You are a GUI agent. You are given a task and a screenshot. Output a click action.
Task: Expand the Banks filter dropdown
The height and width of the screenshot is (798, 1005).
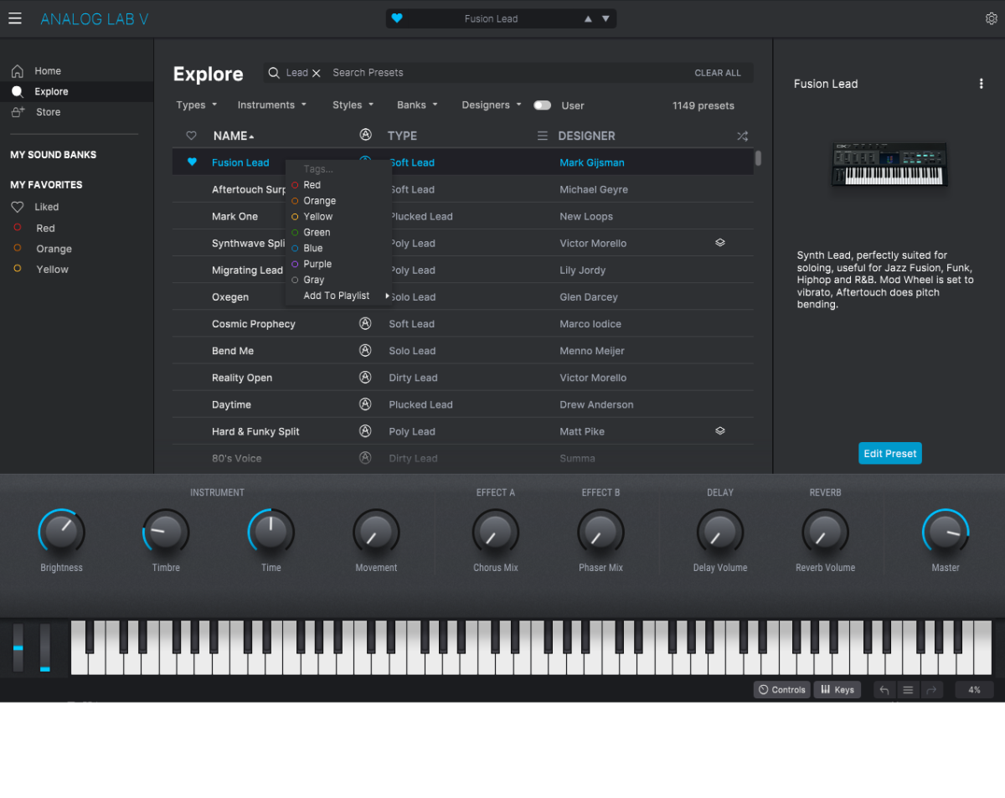click(417, 106)
